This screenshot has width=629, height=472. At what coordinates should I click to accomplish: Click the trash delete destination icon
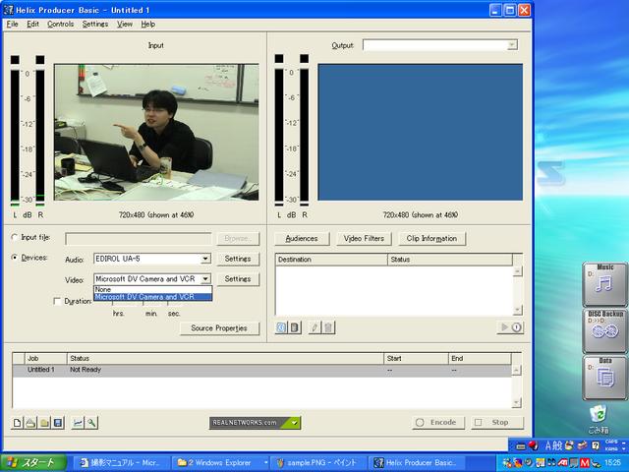(328, 327)
